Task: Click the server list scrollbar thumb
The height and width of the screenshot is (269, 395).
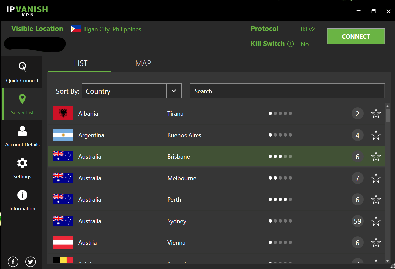Action: pyautogui.click(x=387, y=115)
